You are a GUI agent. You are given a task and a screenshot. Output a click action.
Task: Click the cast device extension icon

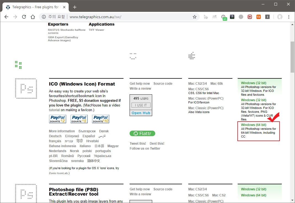(214, 17)
